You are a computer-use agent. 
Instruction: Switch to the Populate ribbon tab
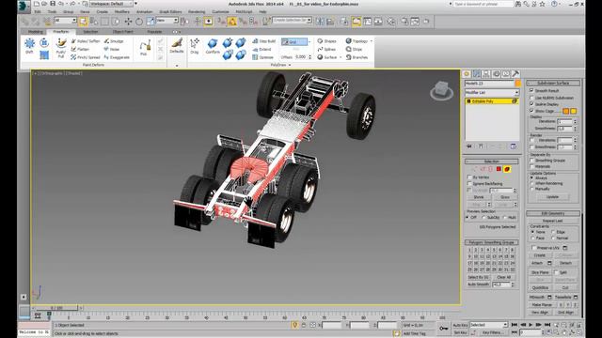[x=154, y=32]
